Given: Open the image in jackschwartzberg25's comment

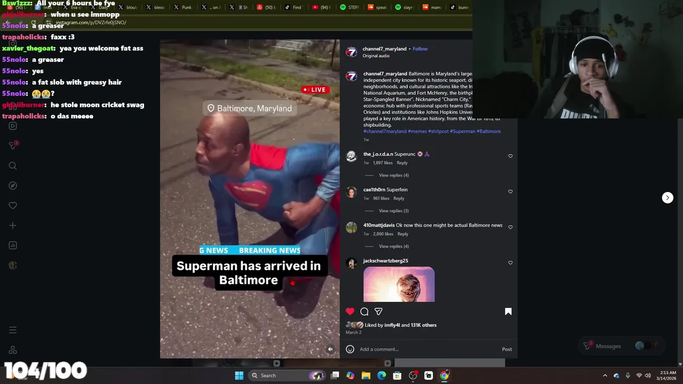Looking at the screenshot, I should coord(399,284).
